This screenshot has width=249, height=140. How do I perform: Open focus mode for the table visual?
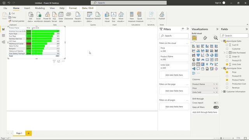click(59, 61)
